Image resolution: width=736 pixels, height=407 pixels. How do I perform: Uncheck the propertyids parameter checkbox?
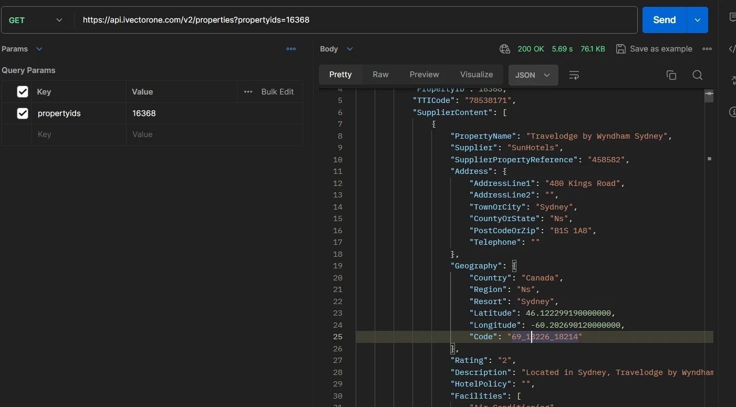click(23, 113)
